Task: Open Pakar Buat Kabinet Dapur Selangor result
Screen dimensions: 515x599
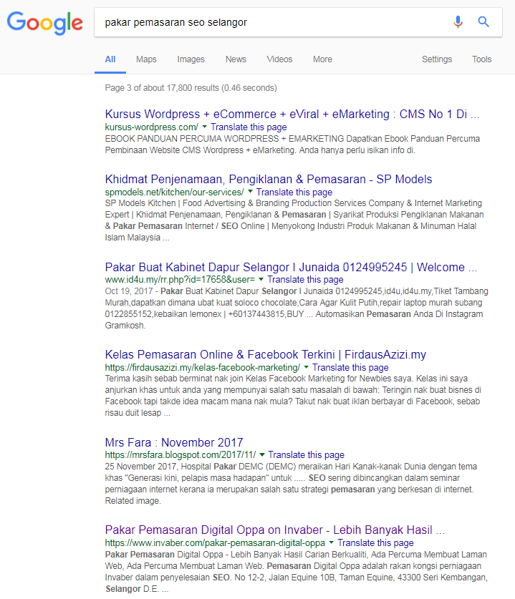Action: pyautogui.click(x=292, y=267)
